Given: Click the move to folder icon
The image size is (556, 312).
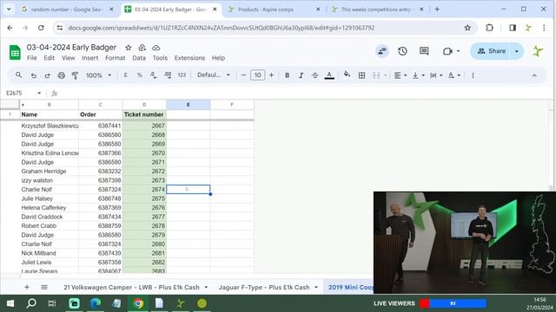Looking at the screenshot, I should click(x=142, y=48).
